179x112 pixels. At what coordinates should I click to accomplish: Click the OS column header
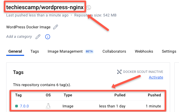pyautogui.click(x=48, y=95)
